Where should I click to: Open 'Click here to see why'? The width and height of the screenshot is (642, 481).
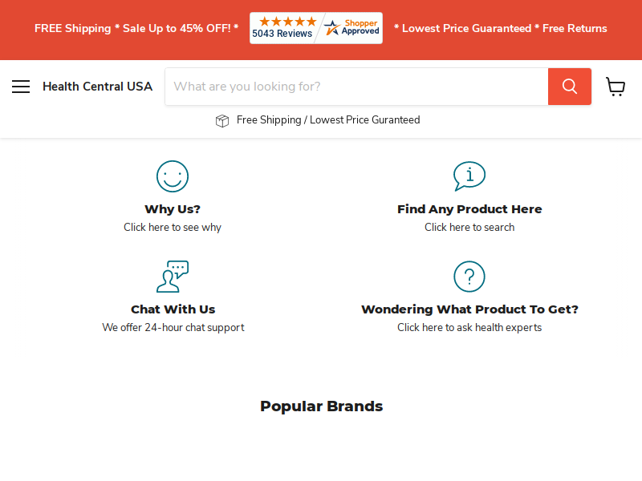173,228
